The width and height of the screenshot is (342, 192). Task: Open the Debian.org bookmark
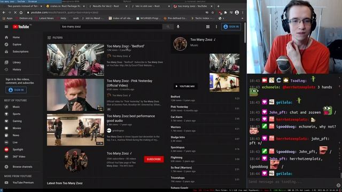coord(24,18)
